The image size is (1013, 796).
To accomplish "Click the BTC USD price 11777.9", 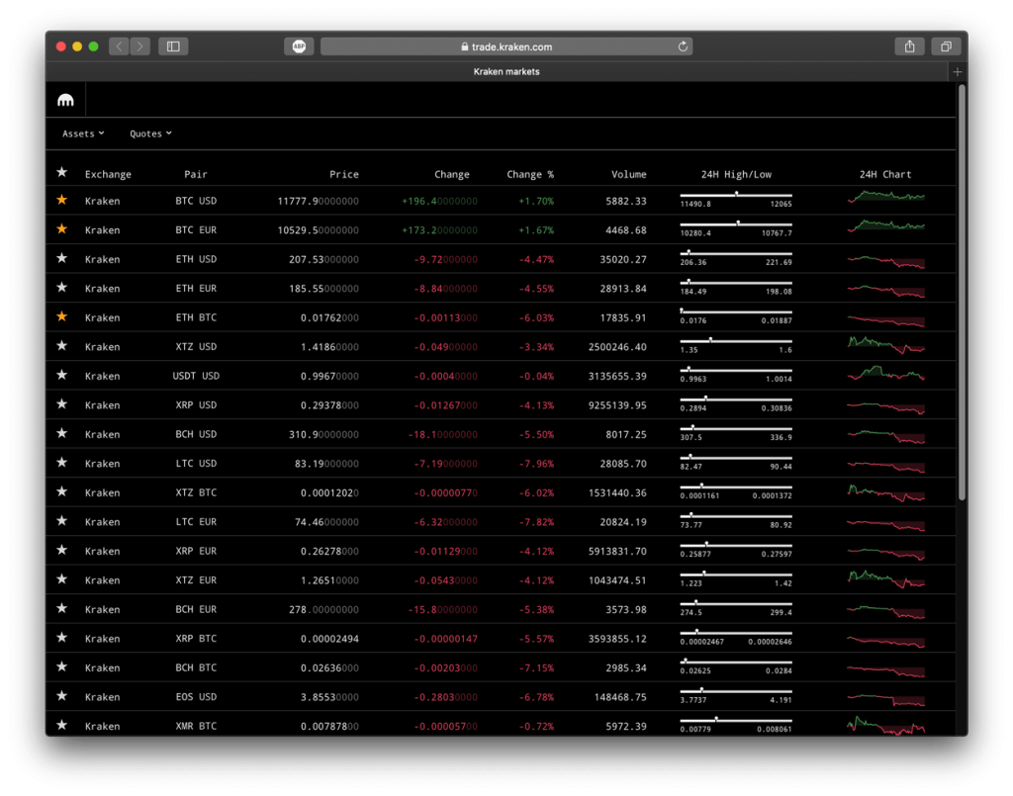I will pyautogui.click(x=318, y=201).
